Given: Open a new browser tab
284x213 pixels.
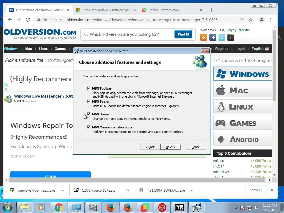Looking at the screenshot, I should pos(211,10).
